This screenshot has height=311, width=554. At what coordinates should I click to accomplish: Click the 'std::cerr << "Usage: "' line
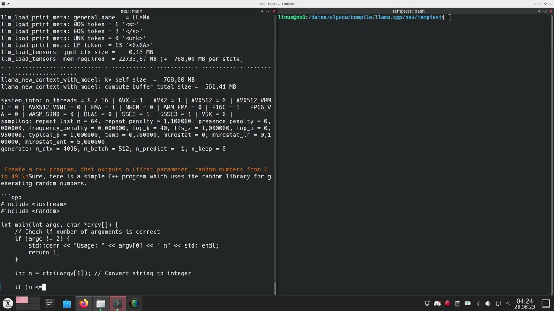click(x=124, y=245)
